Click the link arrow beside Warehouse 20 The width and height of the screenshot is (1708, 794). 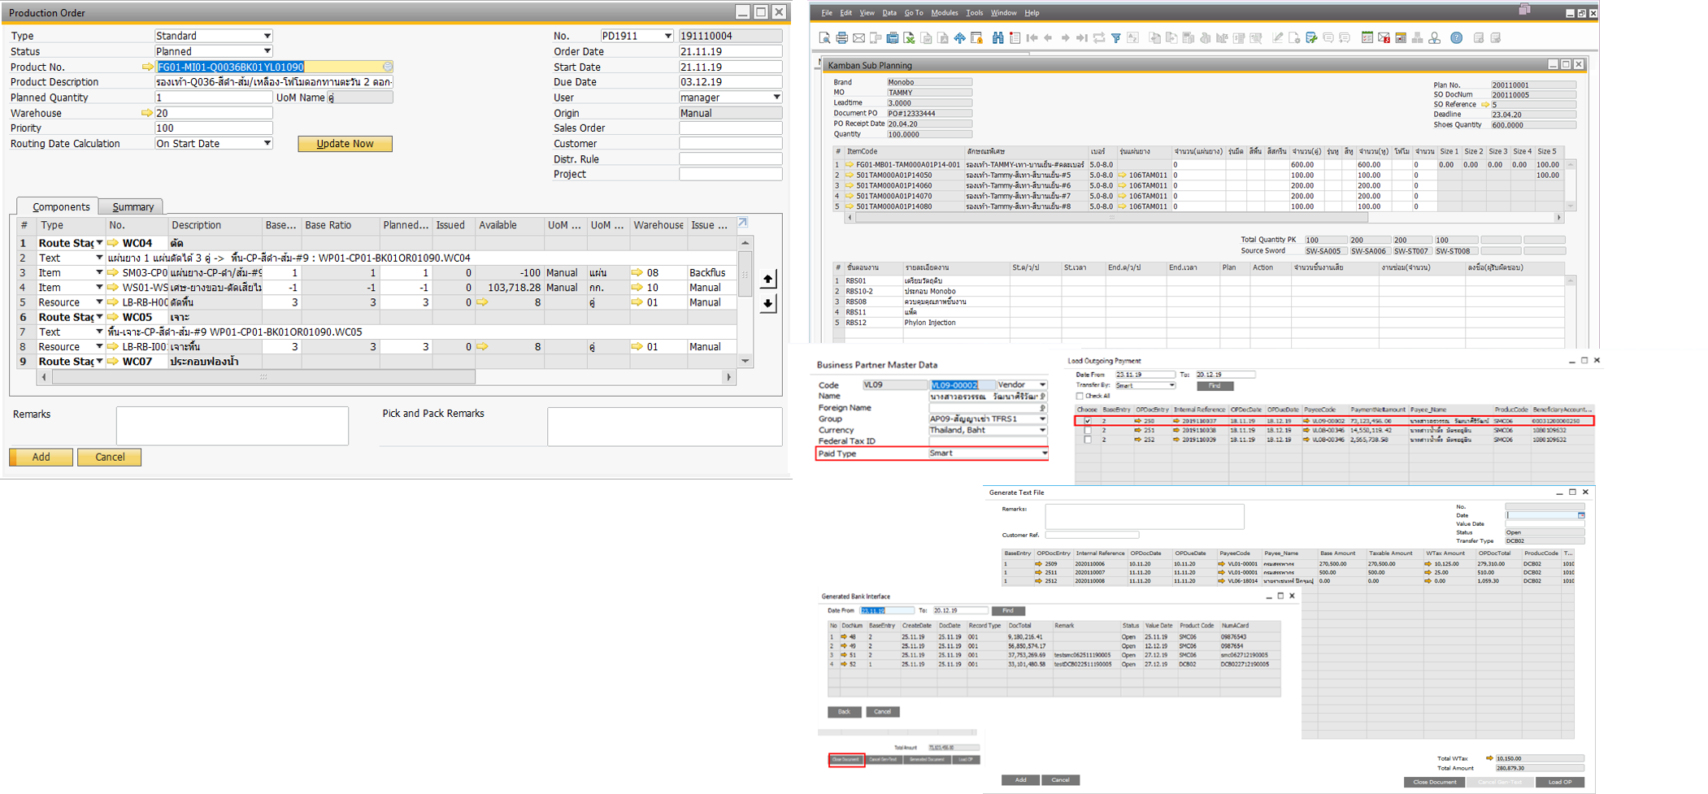pyautogui.click(x=147, y=113)
